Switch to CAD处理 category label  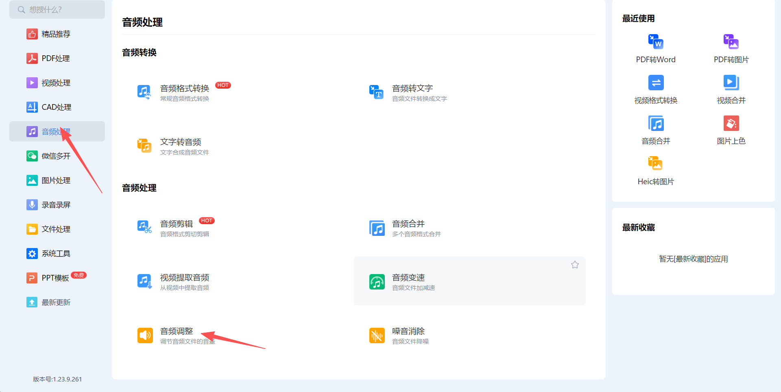[57, 107]
